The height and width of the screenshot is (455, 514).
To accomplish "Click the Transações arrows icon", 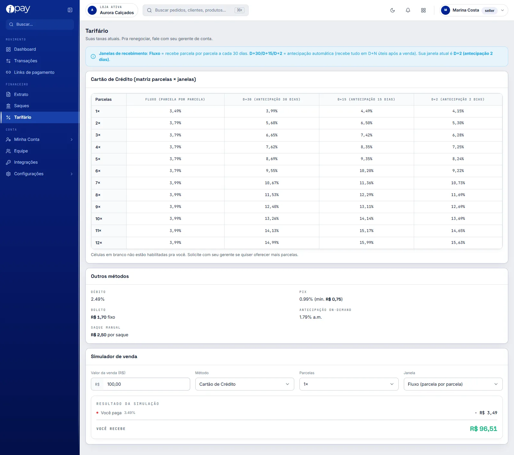I will 8,61.
